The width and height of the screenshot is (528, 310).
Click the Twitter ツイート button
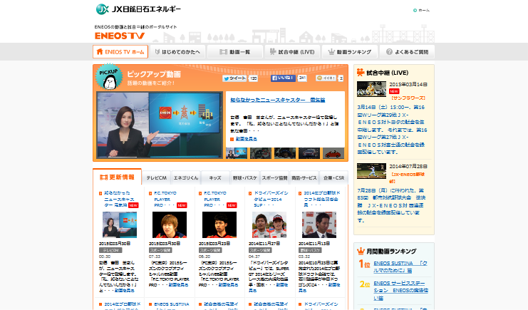pyautogui.click(x=234, y=78)
